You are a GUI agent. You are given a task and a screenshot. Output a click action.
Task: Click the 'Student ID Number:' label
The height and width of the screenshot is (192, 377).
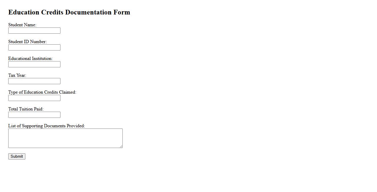(27, 42)
